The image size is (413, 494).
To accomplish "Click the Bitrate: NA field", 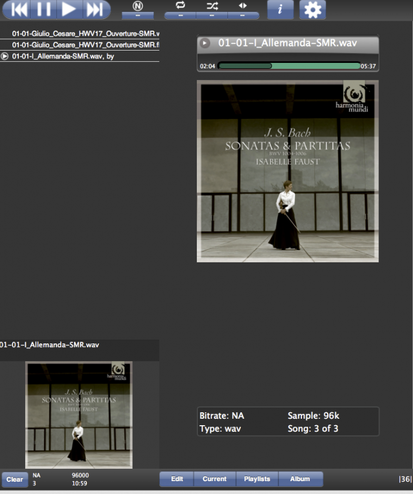I will pyautogui.click(x=221, y=416).
